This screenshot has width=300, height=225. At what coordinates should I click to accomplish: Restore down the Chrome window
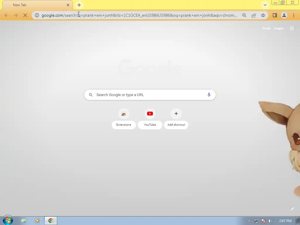tap(283, 3)
